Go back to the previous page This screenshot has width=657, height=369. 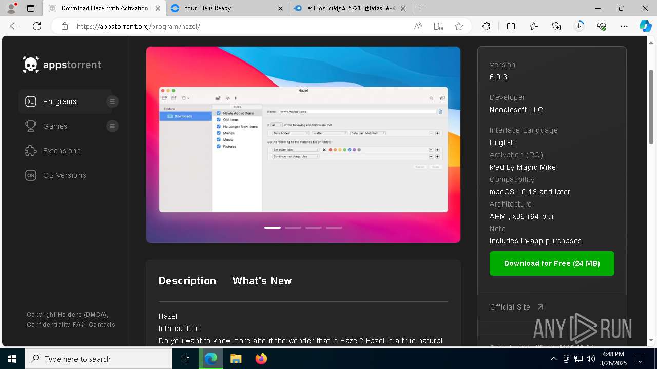pos(14,26)
